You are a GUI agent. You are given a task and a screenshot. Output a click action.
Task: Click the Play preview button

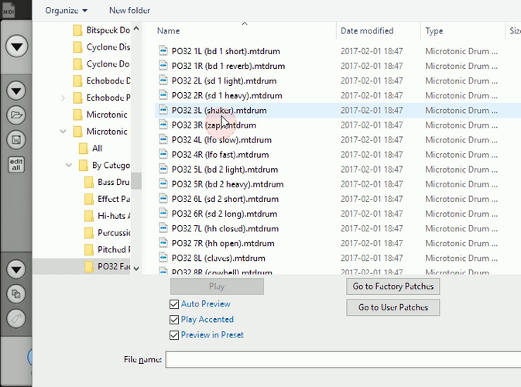click(217, 286)
